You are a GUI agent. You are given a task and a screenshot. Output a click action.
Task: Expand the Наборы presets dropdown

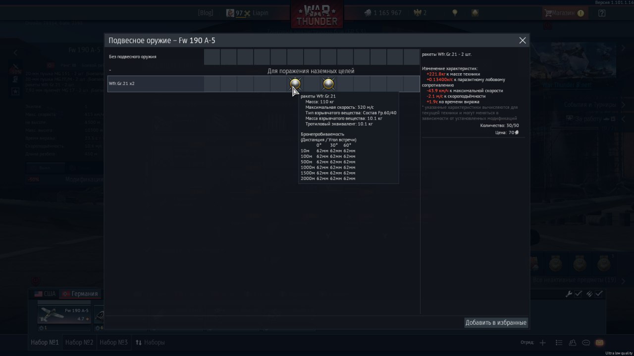pyautogui.click(x=150, y=342)
